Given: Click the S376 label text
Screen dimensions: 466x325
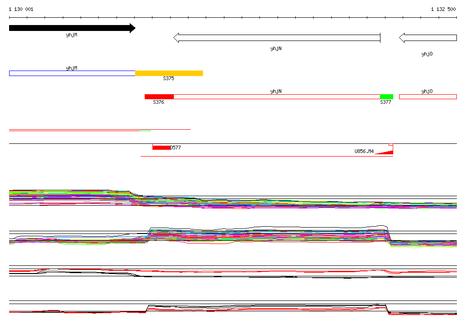Looking at the screenshot, I should pos(158,102).
